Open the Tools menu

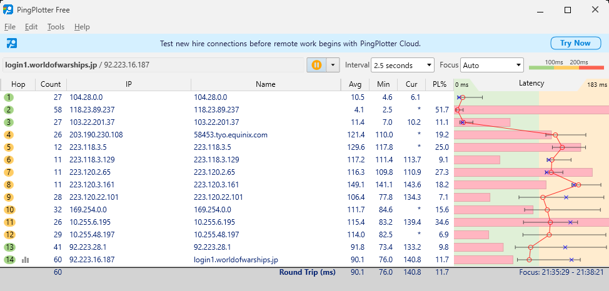[x=56, y=27]
